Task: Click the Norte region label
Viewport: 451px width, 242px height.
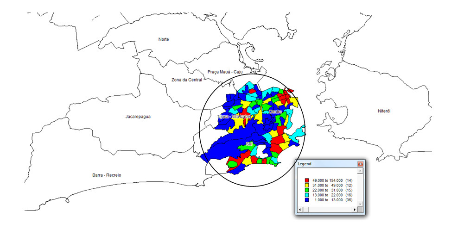Action: pyautogui.click(x=164, y=39)
